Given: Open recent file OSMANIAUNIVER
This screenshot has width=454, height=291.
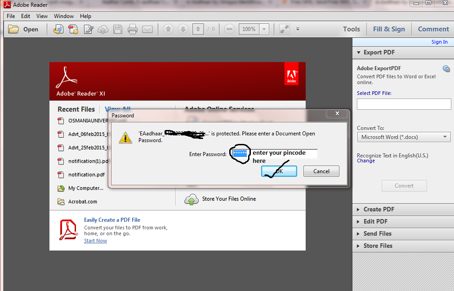Looking at the screenshot, I should point(88,121).
